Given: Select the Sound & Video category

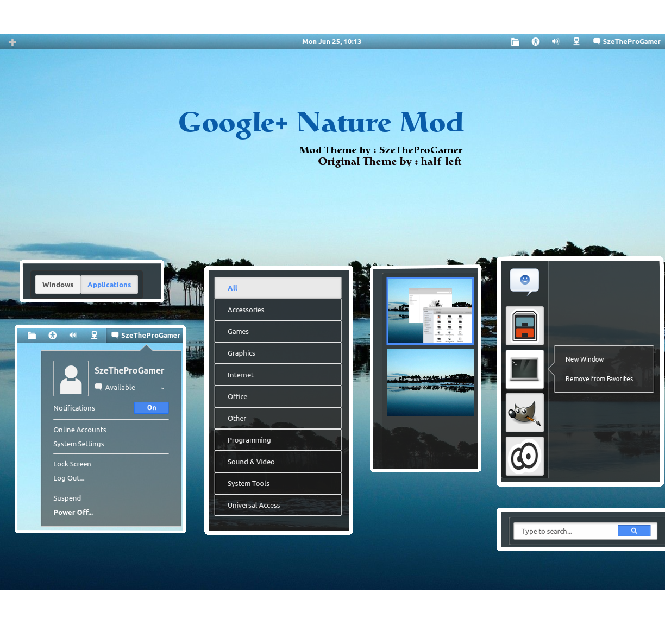Looking at the screenshot, I should pyautogui.click(x=278, y=462).
